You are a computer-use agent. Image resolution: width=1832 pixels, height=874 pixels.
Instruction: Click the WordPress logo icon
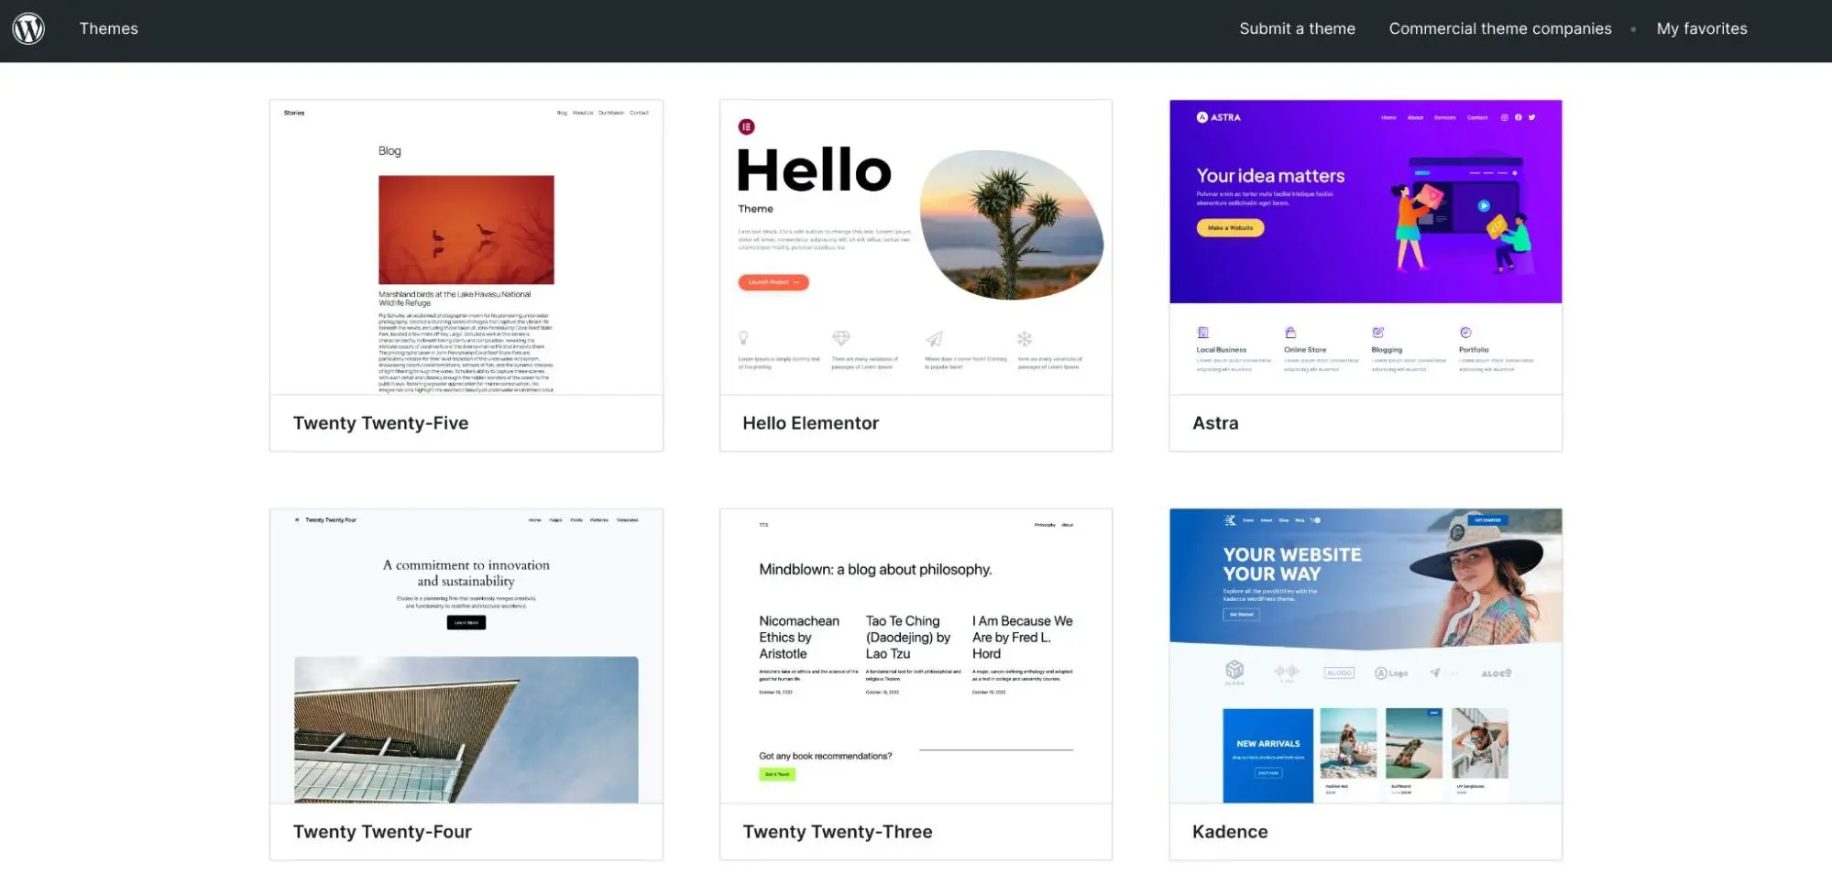(x=28, y=27)
